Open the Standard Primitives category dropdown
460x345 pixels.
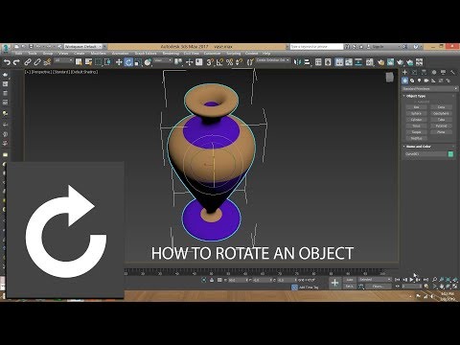click(430, 89)
